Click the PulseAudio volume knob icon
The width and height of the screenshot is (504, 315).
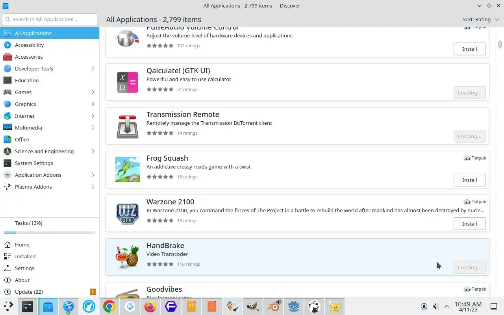coord(128,39)
